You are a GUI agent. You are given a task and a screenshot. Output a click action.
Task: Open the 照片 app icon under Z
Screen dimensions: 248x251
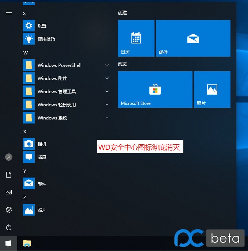(x=29, y=210)
